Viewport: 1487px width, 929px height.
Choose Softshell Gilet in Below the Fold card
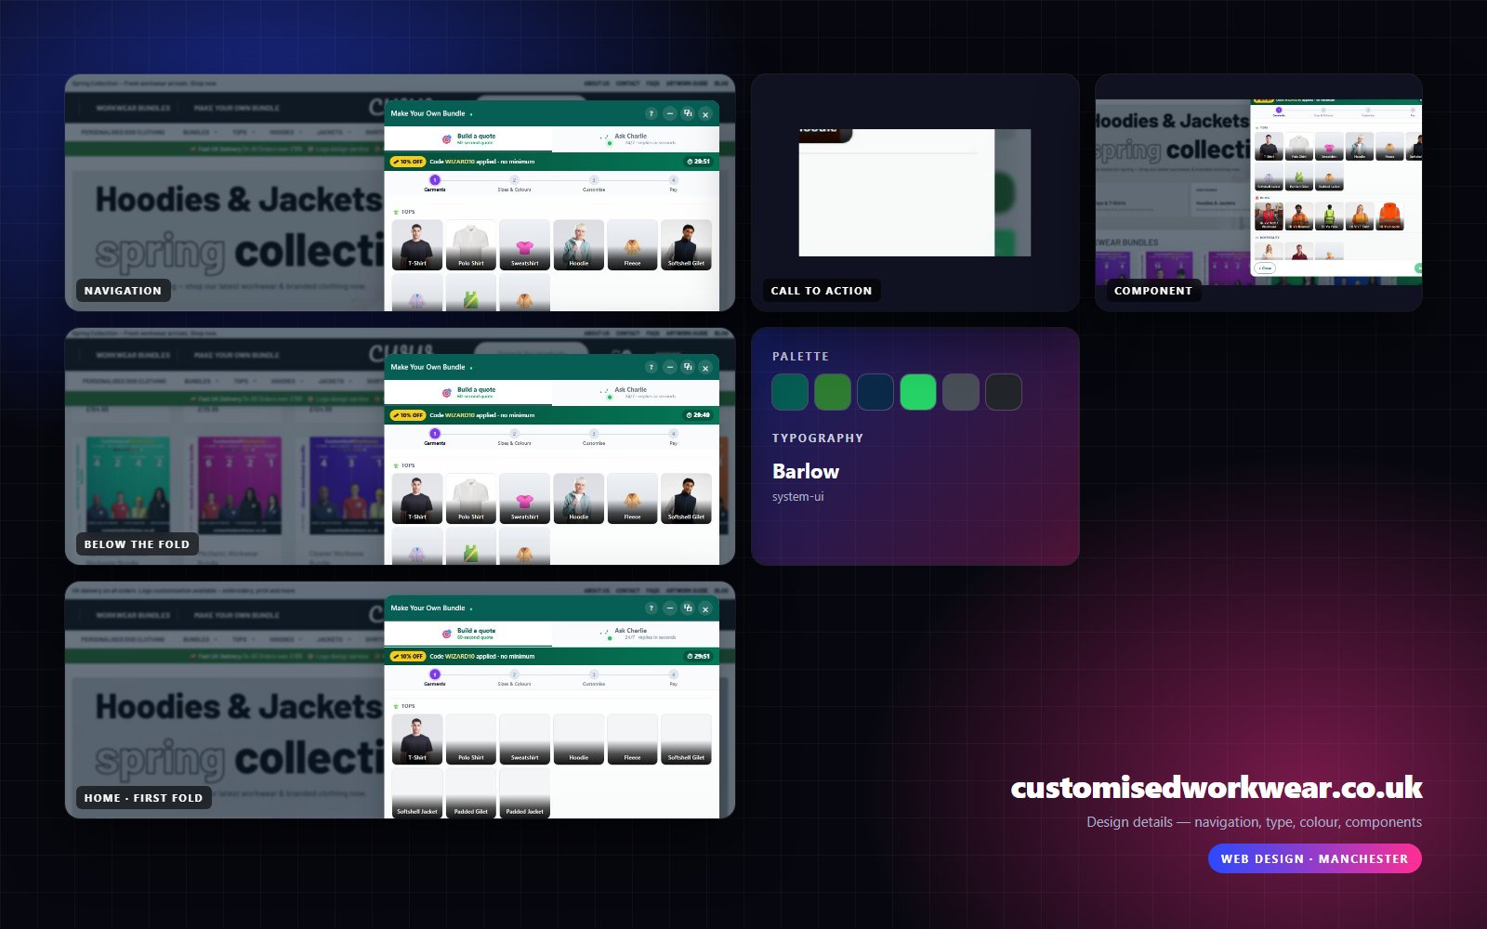coord(686,498)
